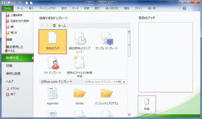
Task: Switch to the ホーム ribbon tab
Action: coord(20,9)
